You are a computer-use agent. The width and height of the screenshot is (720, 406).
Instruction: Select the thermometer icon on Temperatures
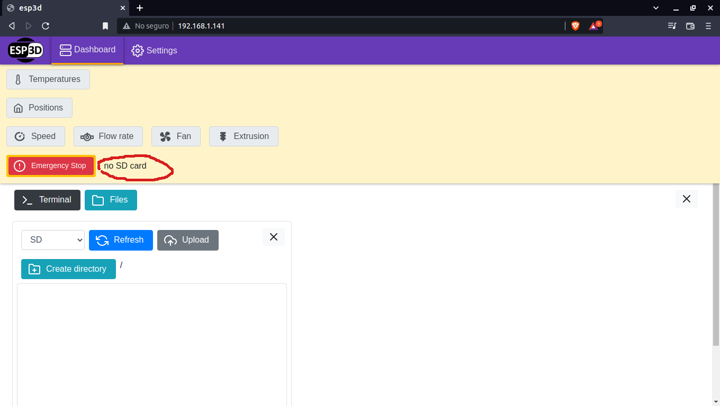pos(17,79)
